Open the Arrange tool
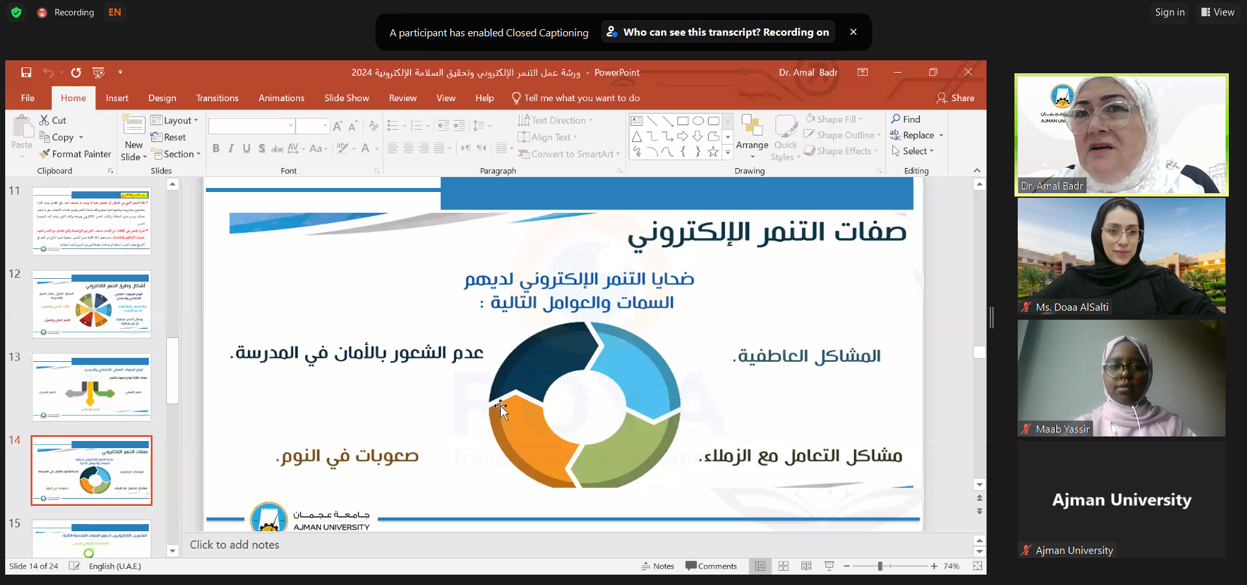This screenshot has height=585, width=1247. point(751,137)
